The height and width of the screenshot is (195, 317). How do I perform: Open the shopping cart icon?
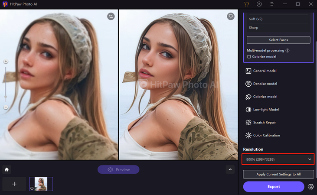pos(246,4)
